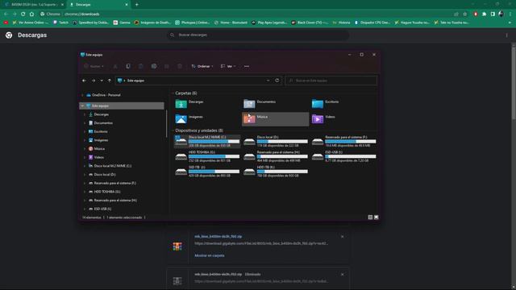Click the Chrome URL address bar
516x290 pixels.
tap(245, 14)
